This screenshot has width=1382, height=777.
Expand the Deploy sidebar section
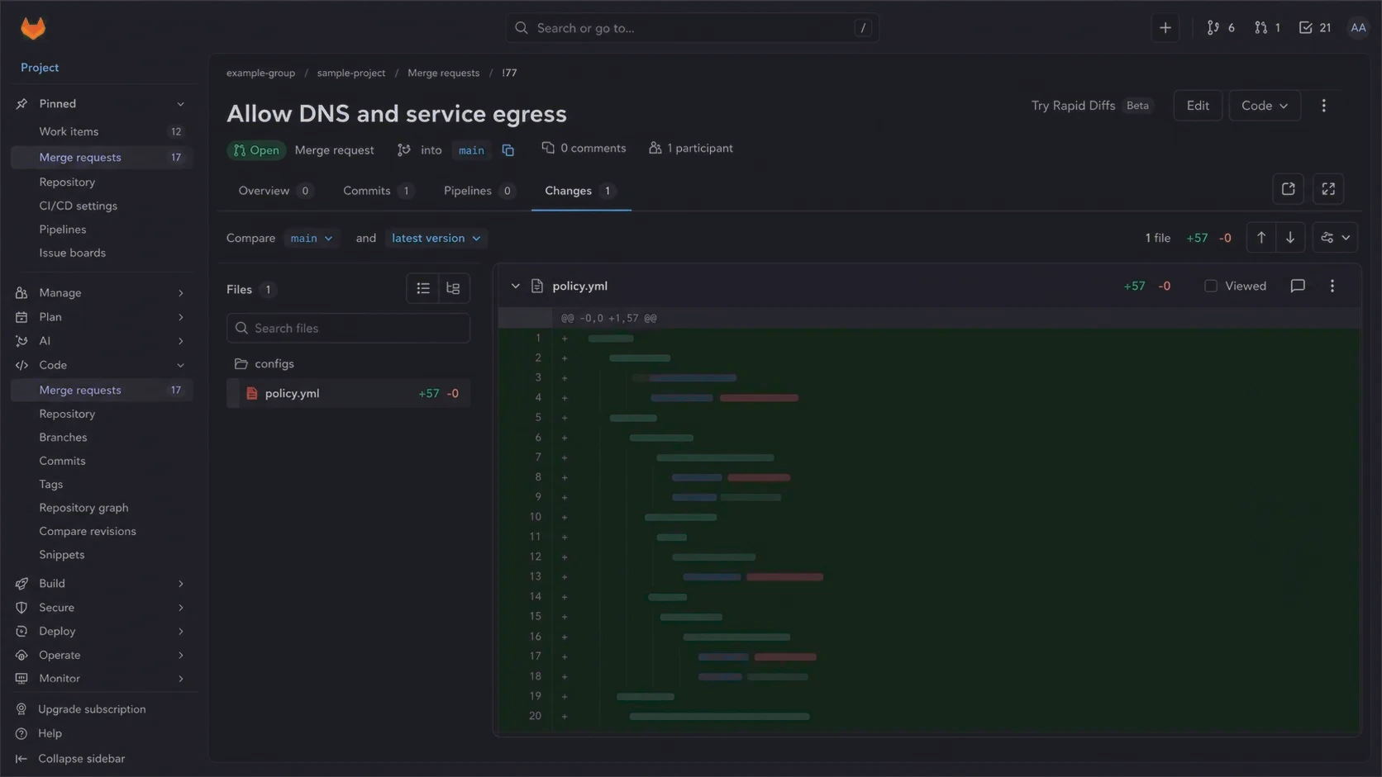click(x=102, y=631)
